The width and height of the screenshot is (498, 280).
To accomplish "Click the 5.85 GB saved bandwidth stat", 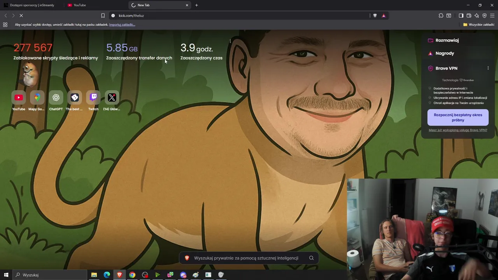I will [139, 52].
